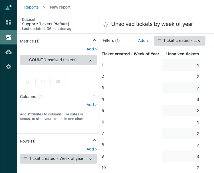This screenshot has width=214, height=173.
Task: Collapse the Rows section
Action: point(94,140)
